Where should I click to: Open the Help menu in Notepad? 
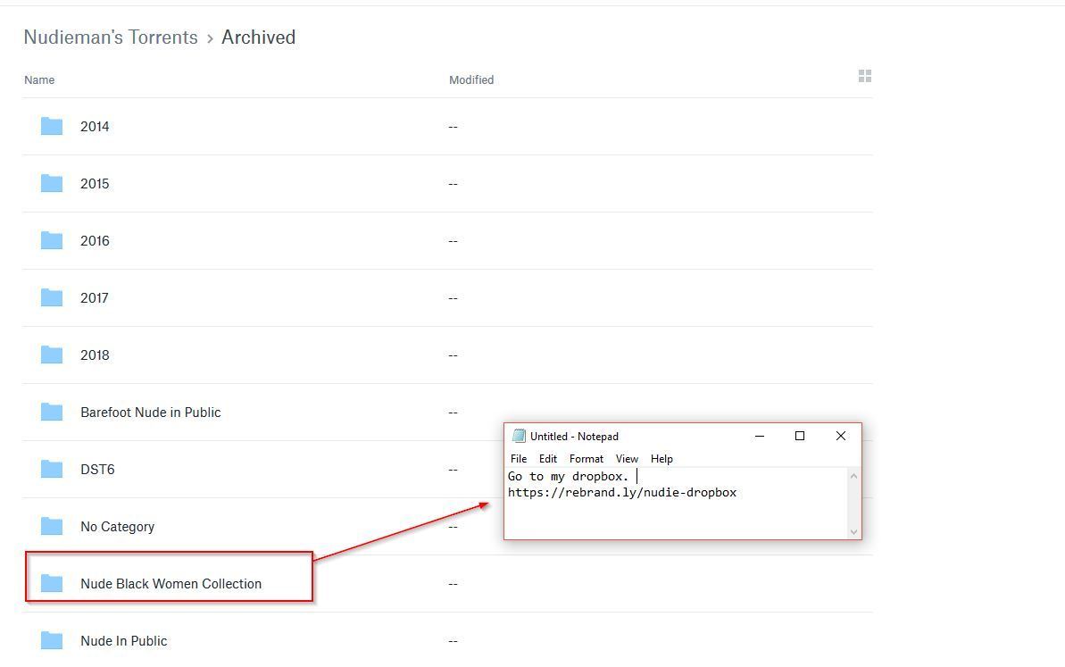point(661,459)
